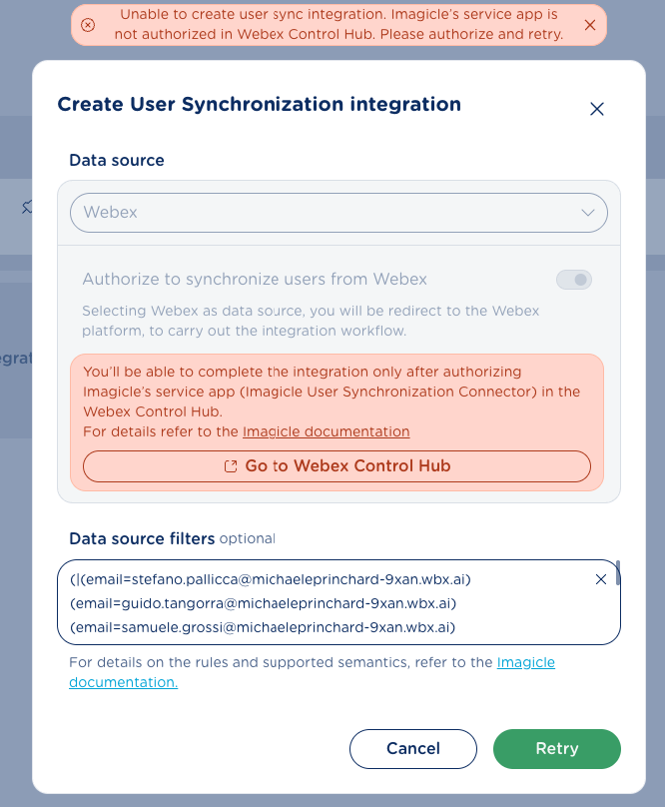This screenshot has width=665, height=807.
Task: Click the pin icon behind the dialog
Action: (26, 207)
